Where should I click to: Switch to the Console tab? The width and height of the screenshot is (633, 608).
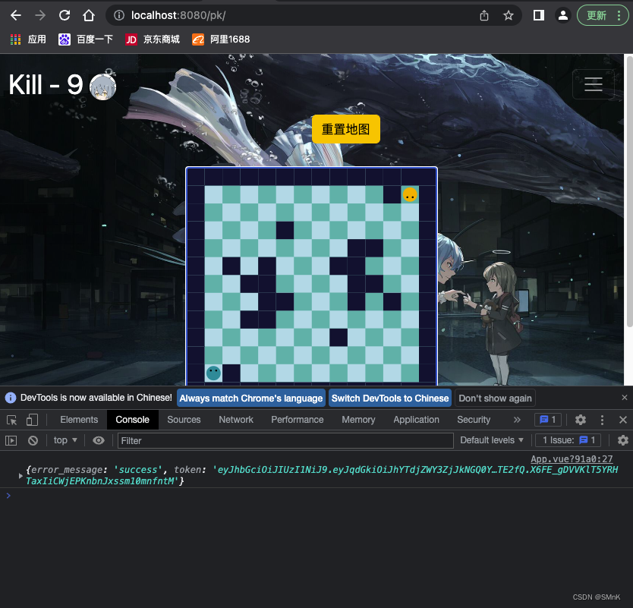tap(132, 420)
